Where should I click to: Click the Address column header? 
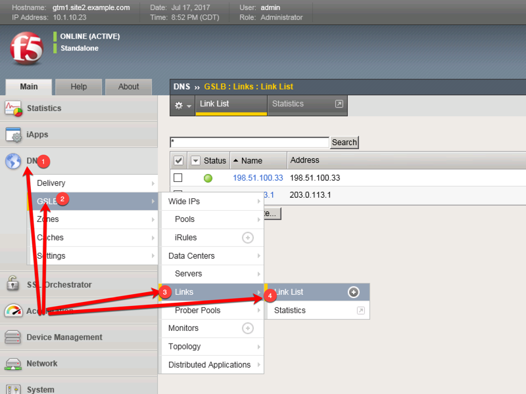pos(304,160)
